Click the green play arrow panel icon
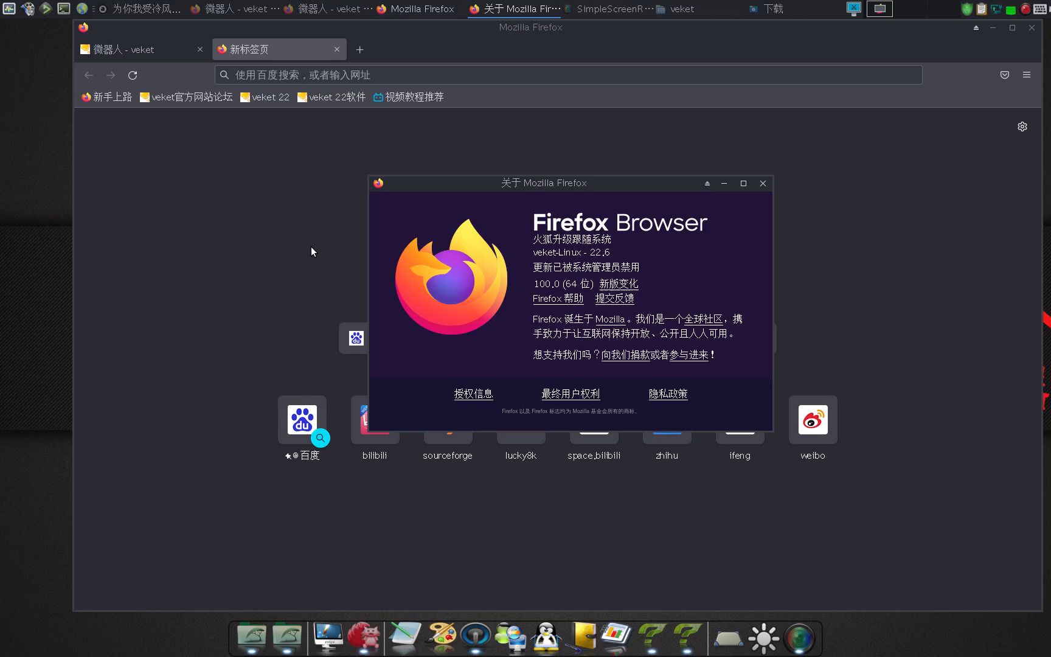This screenshot has height=657, width=1051. [x=46, y=9]
